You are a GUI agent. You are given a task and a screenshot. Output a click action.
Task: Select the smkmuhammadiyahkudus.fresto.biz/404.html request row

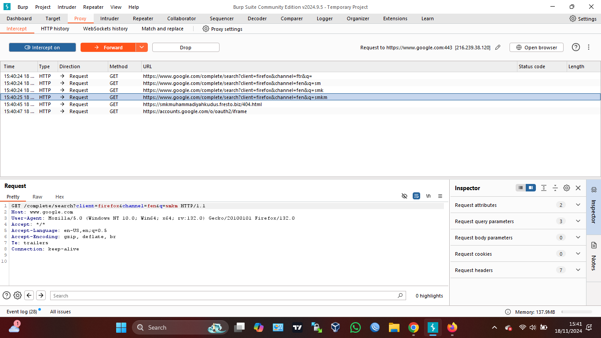pyautogui.click(x=300, y=104)
